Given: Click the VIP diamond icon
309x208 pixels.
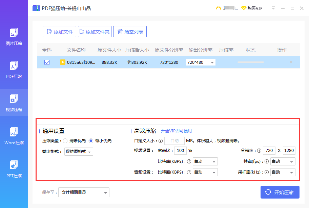Looking at the screenshot, I should click(244, 8).
